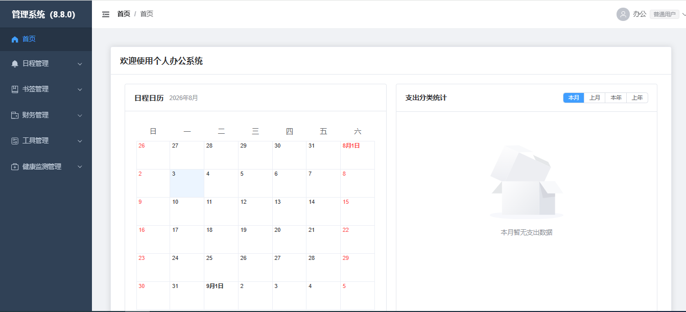Click the home icon beside 首页 in sidebar

click(15, 39)
